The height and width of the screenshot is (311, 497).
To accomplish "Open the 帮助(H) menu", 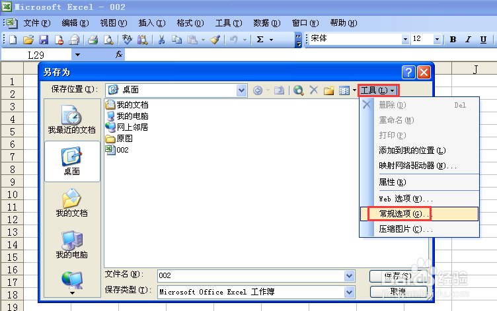I will [344, 23].
